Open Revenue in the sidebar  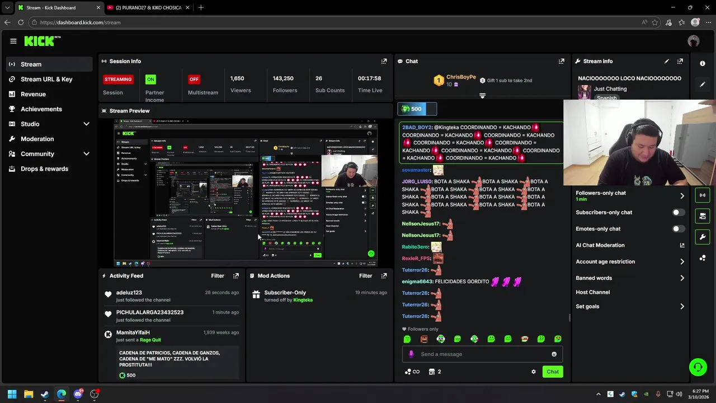click(49, 94)
